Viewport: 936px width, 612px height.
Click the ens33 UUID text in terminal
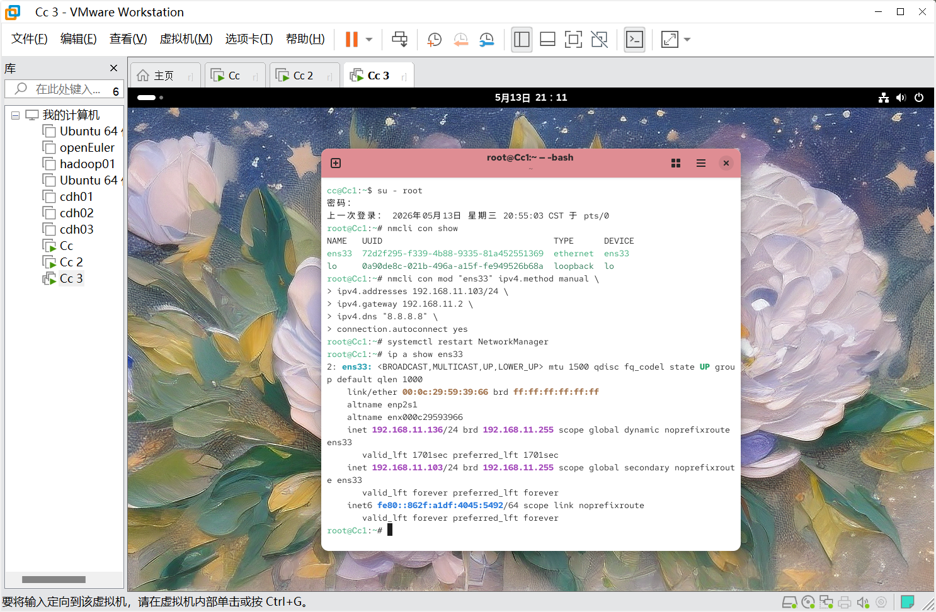point(452,254)
